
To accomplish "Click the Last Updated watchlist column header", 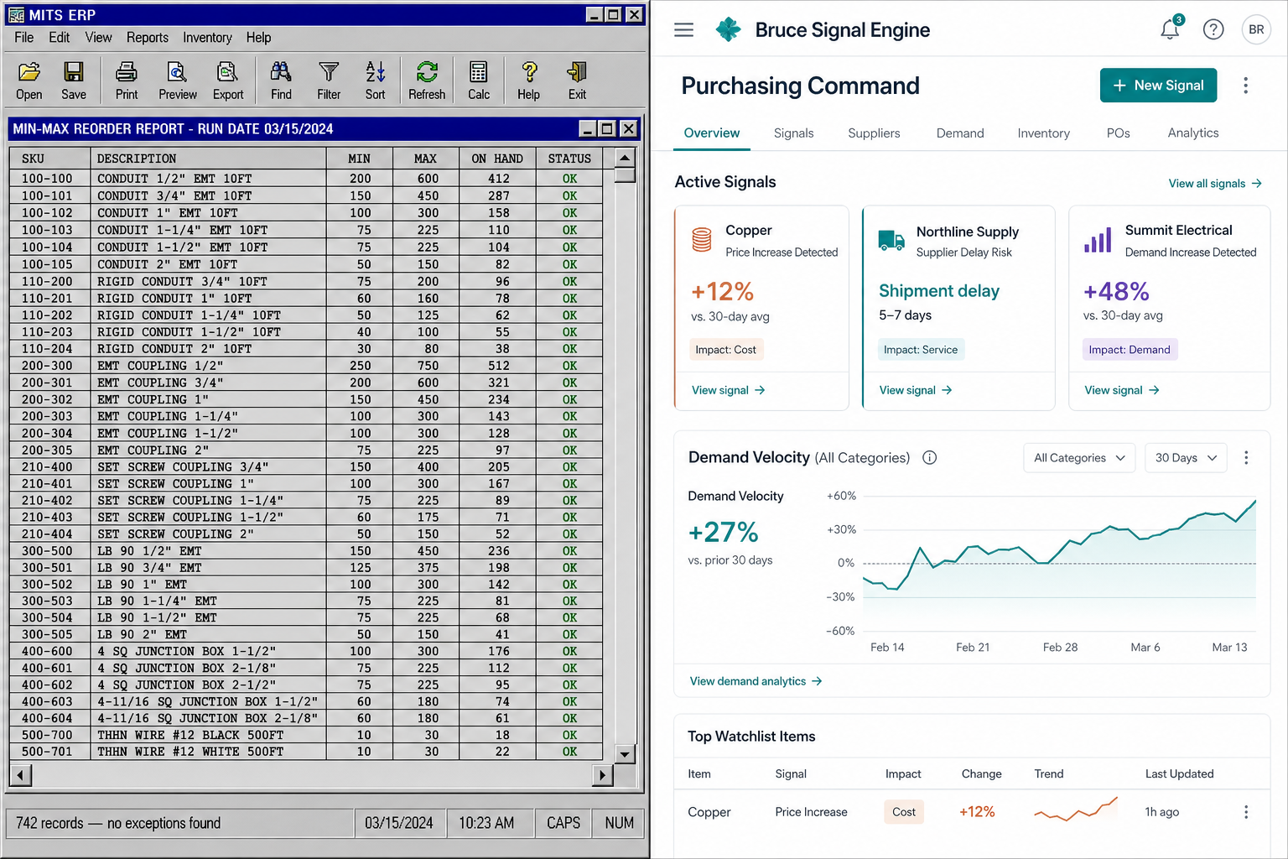I will (x=1179, y=774).
